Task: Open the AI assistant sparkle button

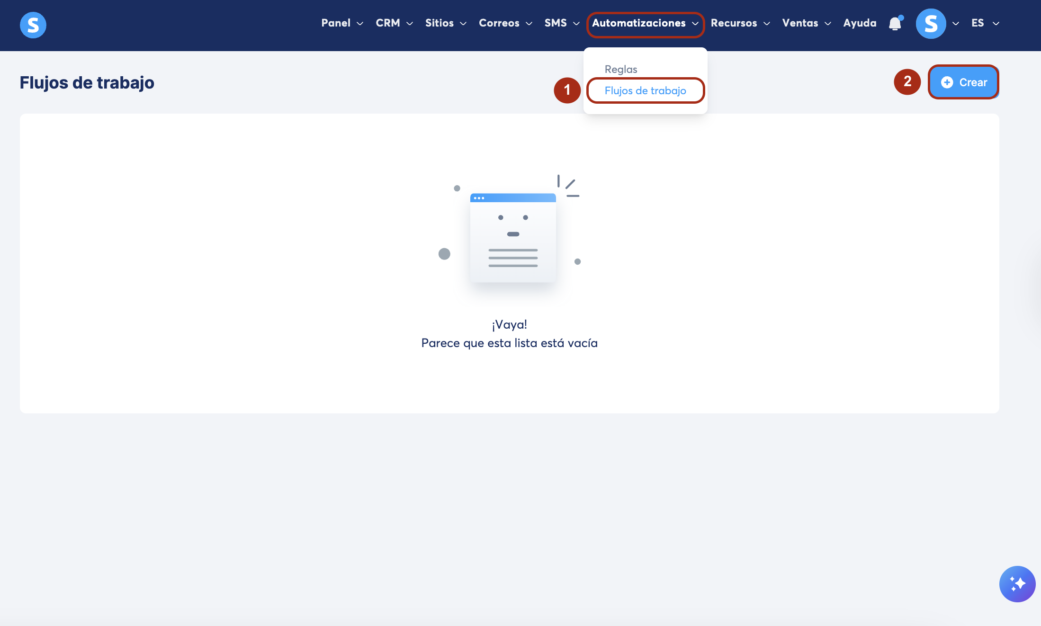Action: (1017, 583)
